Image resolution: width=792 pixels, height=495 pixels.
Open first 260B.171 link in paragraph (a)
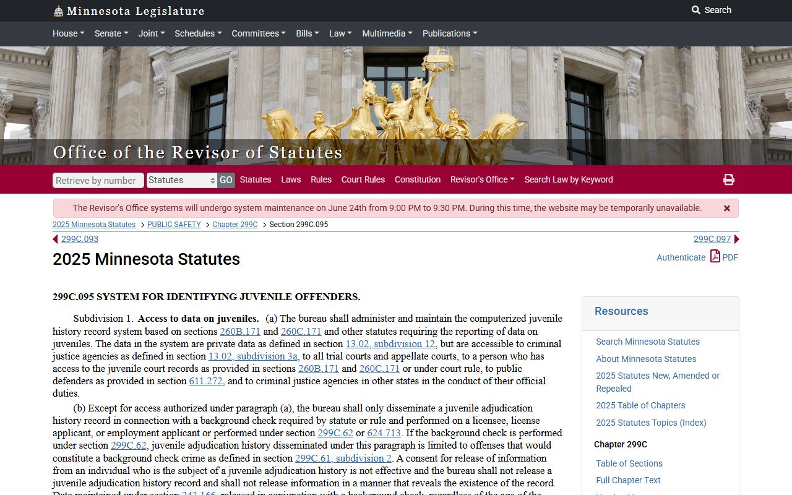[x=240, y=331]
